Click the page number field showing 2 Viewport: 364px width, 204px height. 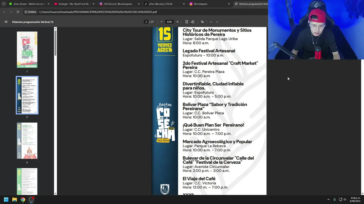point(146,22)
